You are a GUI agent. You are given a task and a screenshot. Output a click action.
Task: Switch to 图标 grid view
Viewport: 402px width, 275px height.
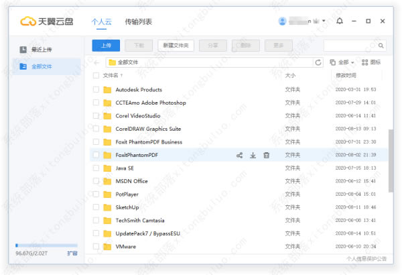coord(371,62)
